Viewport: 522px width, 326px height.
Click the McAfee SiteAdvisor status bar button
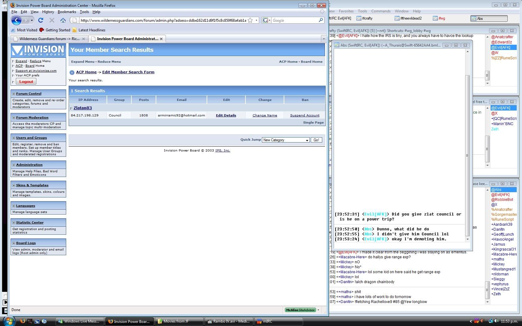(x=300, y=310)
